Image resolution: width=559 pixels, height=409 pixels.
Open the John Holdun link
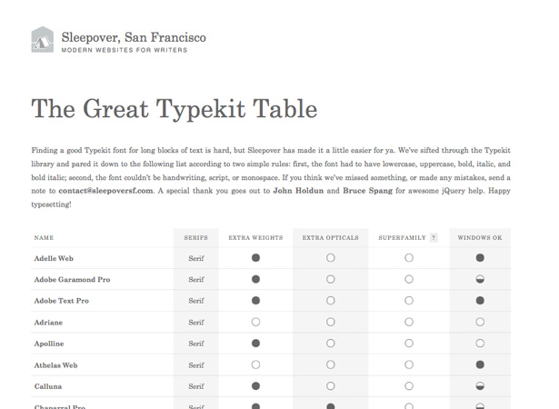298,191
